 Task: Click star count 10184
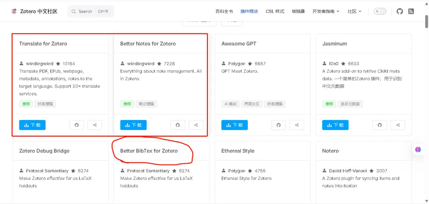pyautogui.click(x=69, y=63)
